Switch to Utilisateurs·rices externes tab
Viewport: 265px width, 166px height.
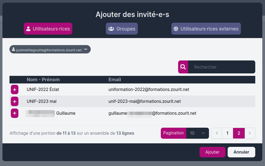(206, 29)
